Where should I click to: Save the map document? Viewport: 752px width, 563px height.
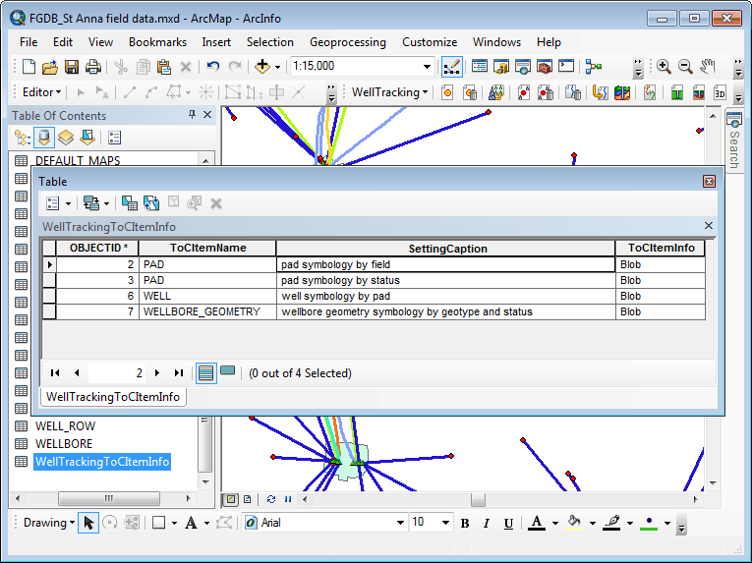tap(72, 67)
